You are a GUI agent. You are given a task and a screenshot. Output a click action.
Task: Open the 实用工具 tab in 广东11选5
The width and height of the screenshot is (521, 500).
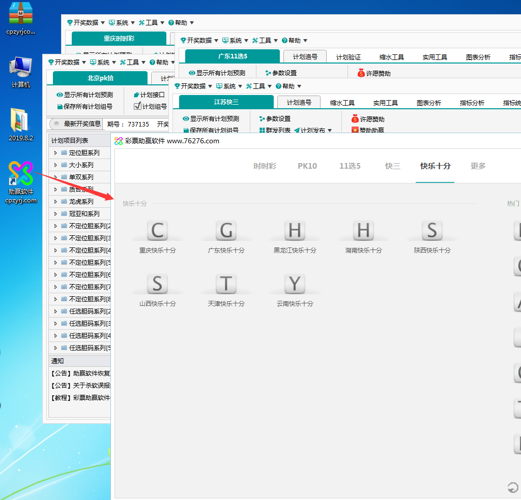pyautogui.click(x=435, y=57)
